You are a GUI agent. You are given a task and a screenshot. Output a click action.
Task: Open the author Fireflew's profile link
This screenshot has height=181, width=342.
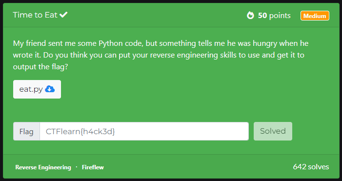point(93,167)
